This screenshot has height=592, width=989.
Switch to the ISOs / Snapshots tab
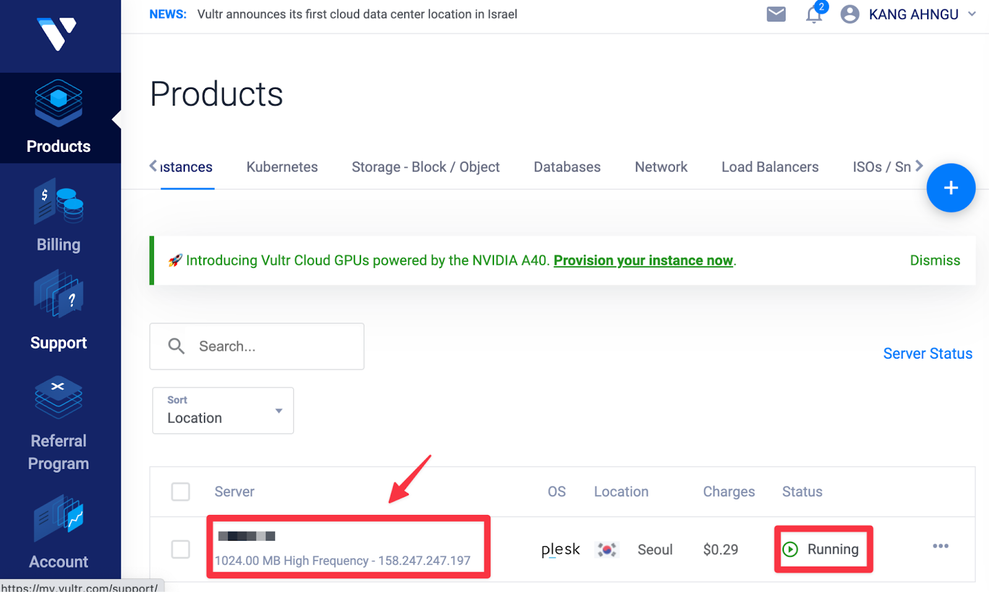[x=881, y=167]
